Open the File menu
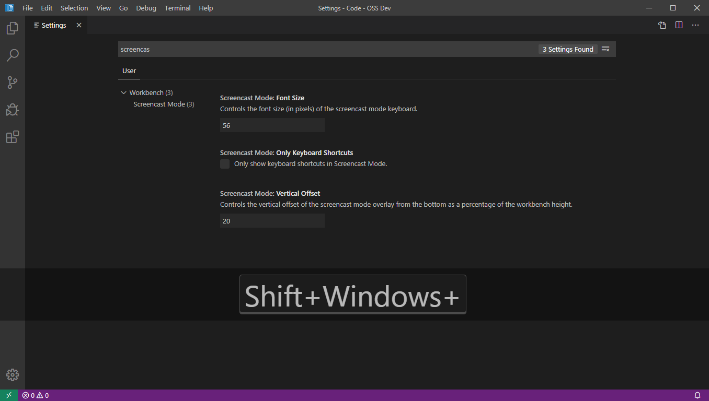 tap(28, 8)
